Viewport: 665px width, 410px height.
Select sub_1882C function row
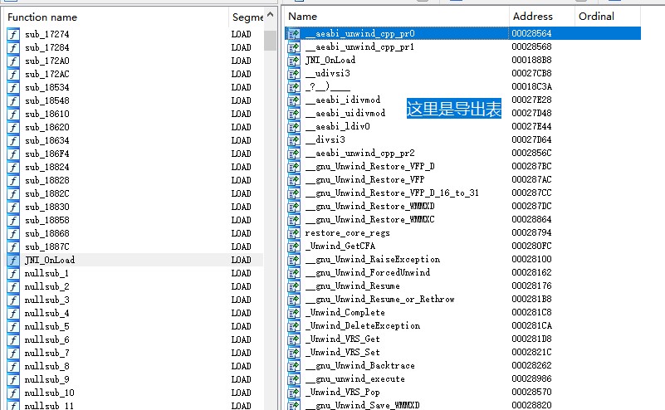(134, 193)
